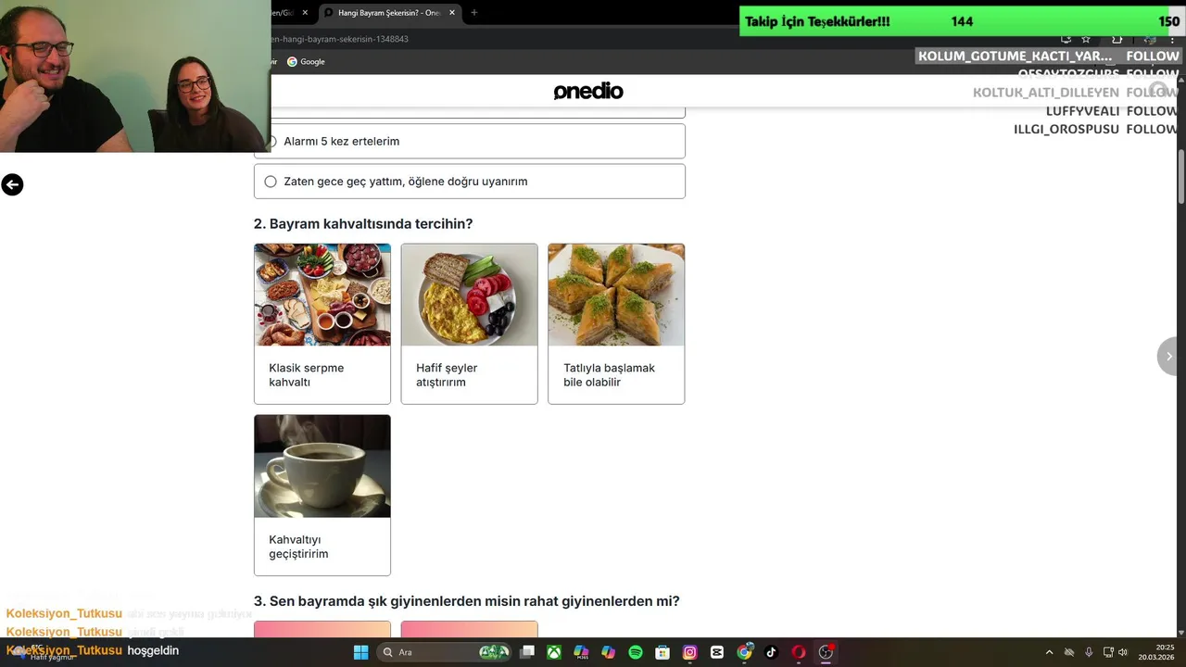Image resolution: width=1186 pixels, height=667 pixels.
Task: Choose the Klasik serpme kahvaltı photo
Action: pyautogui.click(x=322, y=295)
